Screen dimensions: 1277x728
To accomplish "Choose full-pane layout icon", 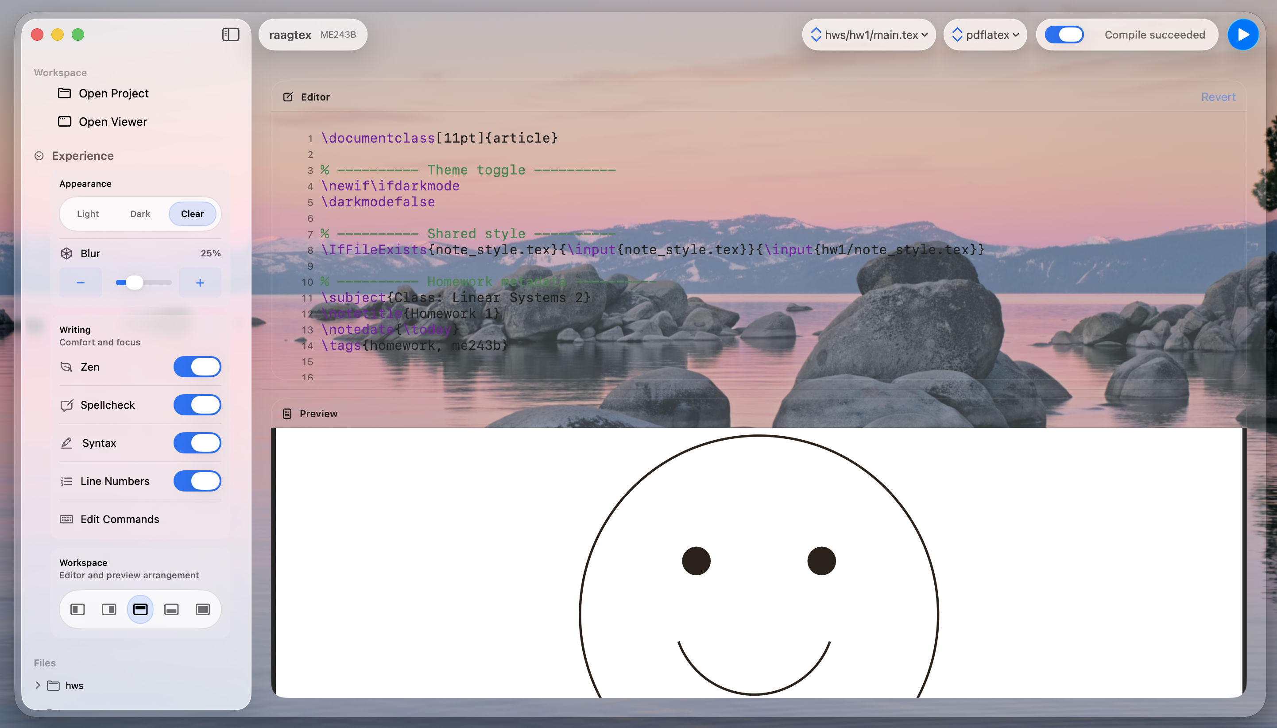I will pos(203,609).
